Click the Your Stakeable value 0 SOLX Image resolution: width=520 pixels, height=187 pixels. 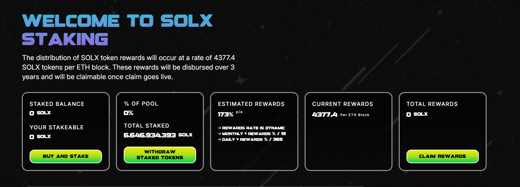pyautogui.click(x=40, y=137)
